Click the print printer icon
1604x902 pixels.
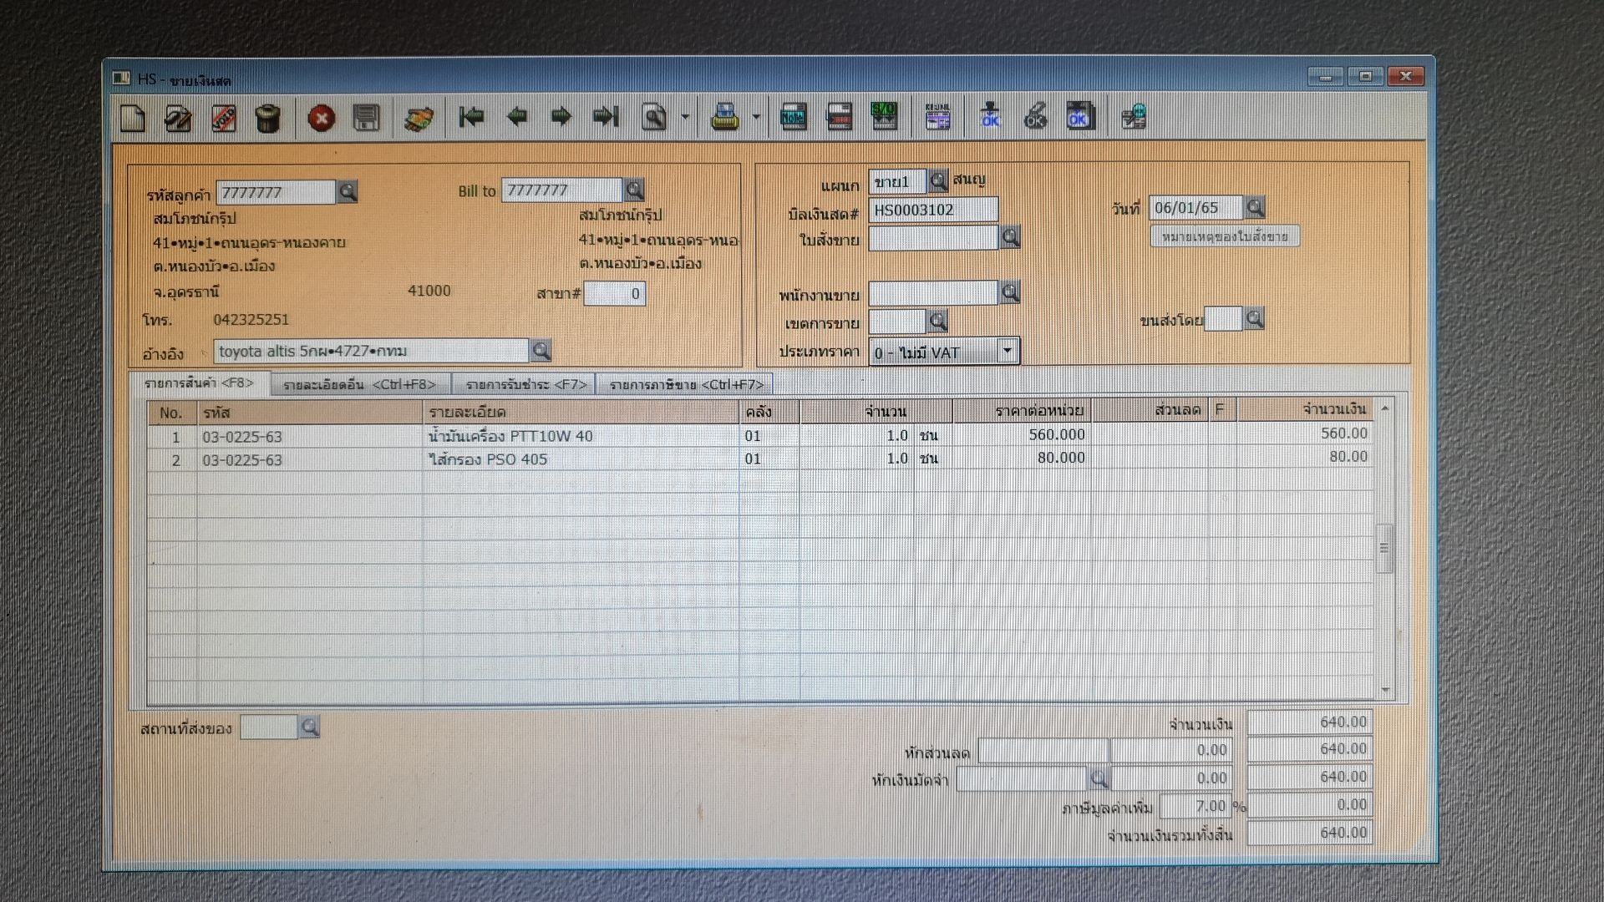pos(724,117)
